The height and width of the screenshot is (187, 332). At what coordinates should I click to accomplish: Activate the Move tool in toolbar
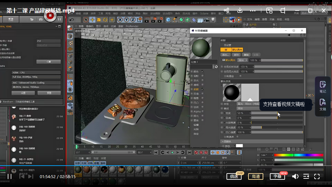92,20
